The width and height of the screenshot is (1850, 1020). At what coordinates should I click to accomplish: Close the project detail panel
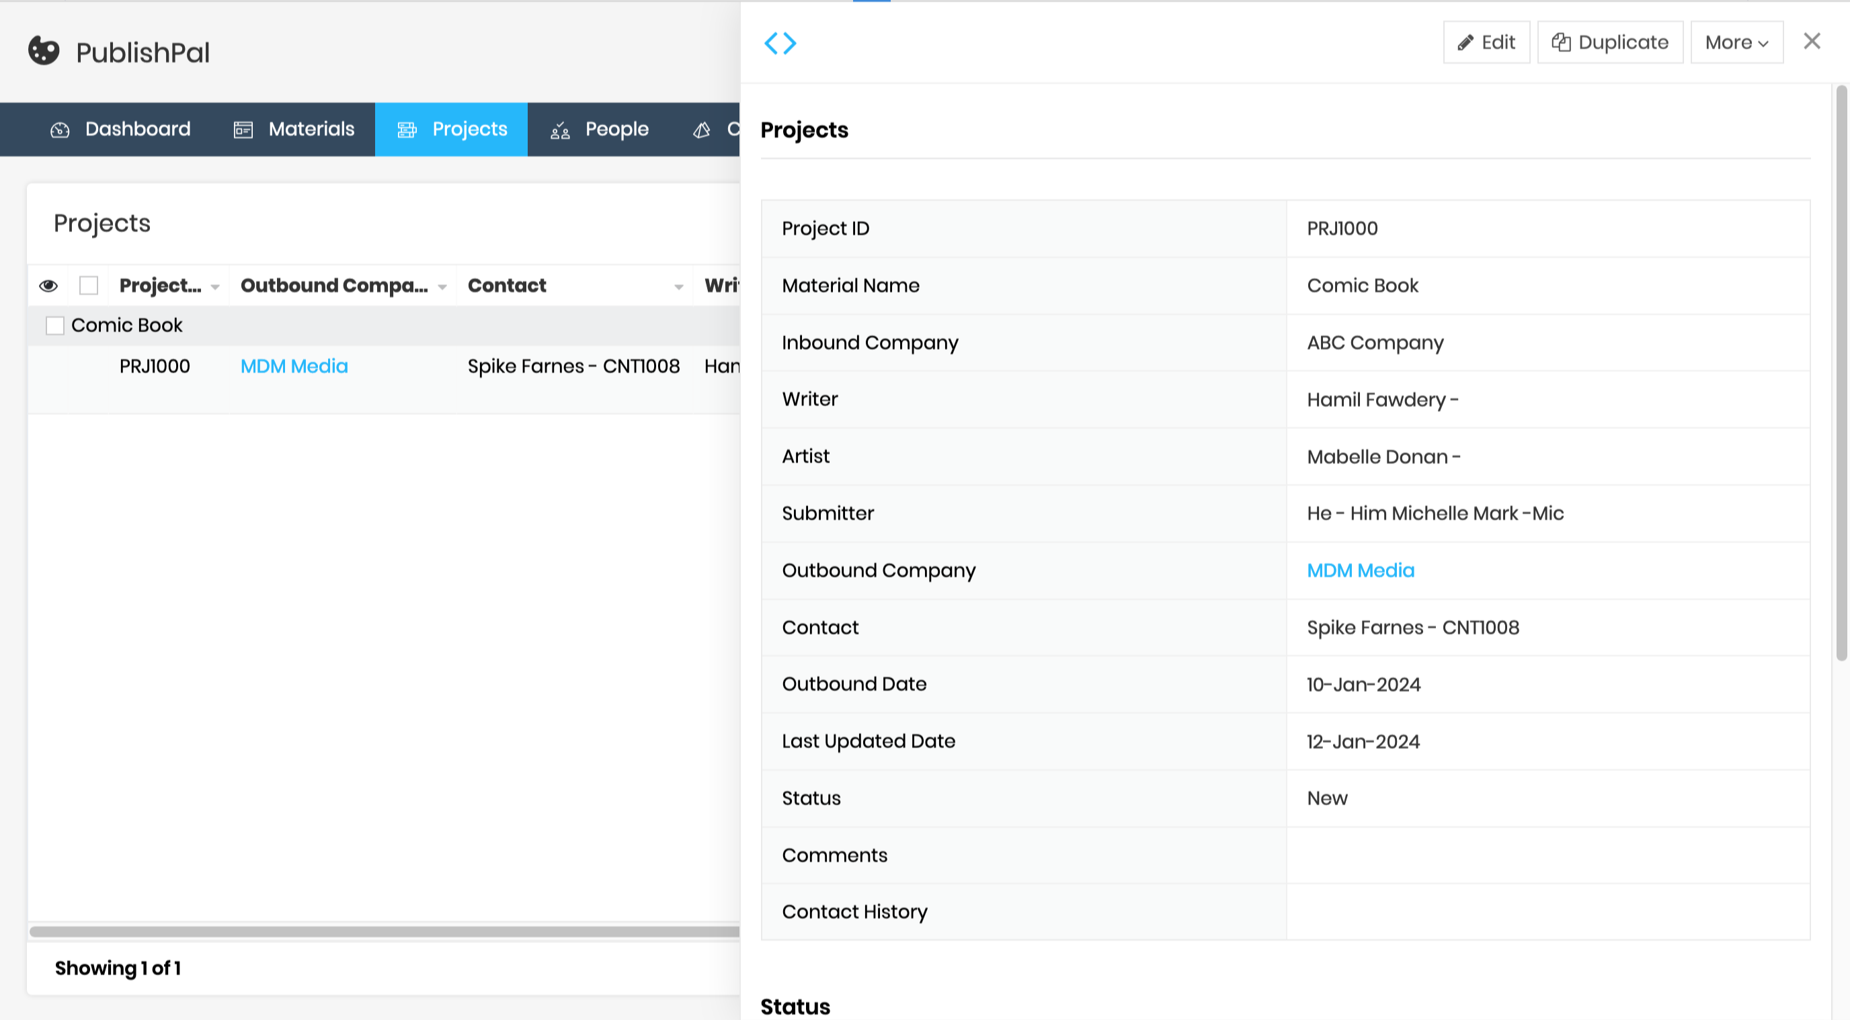click(1812, 41)
